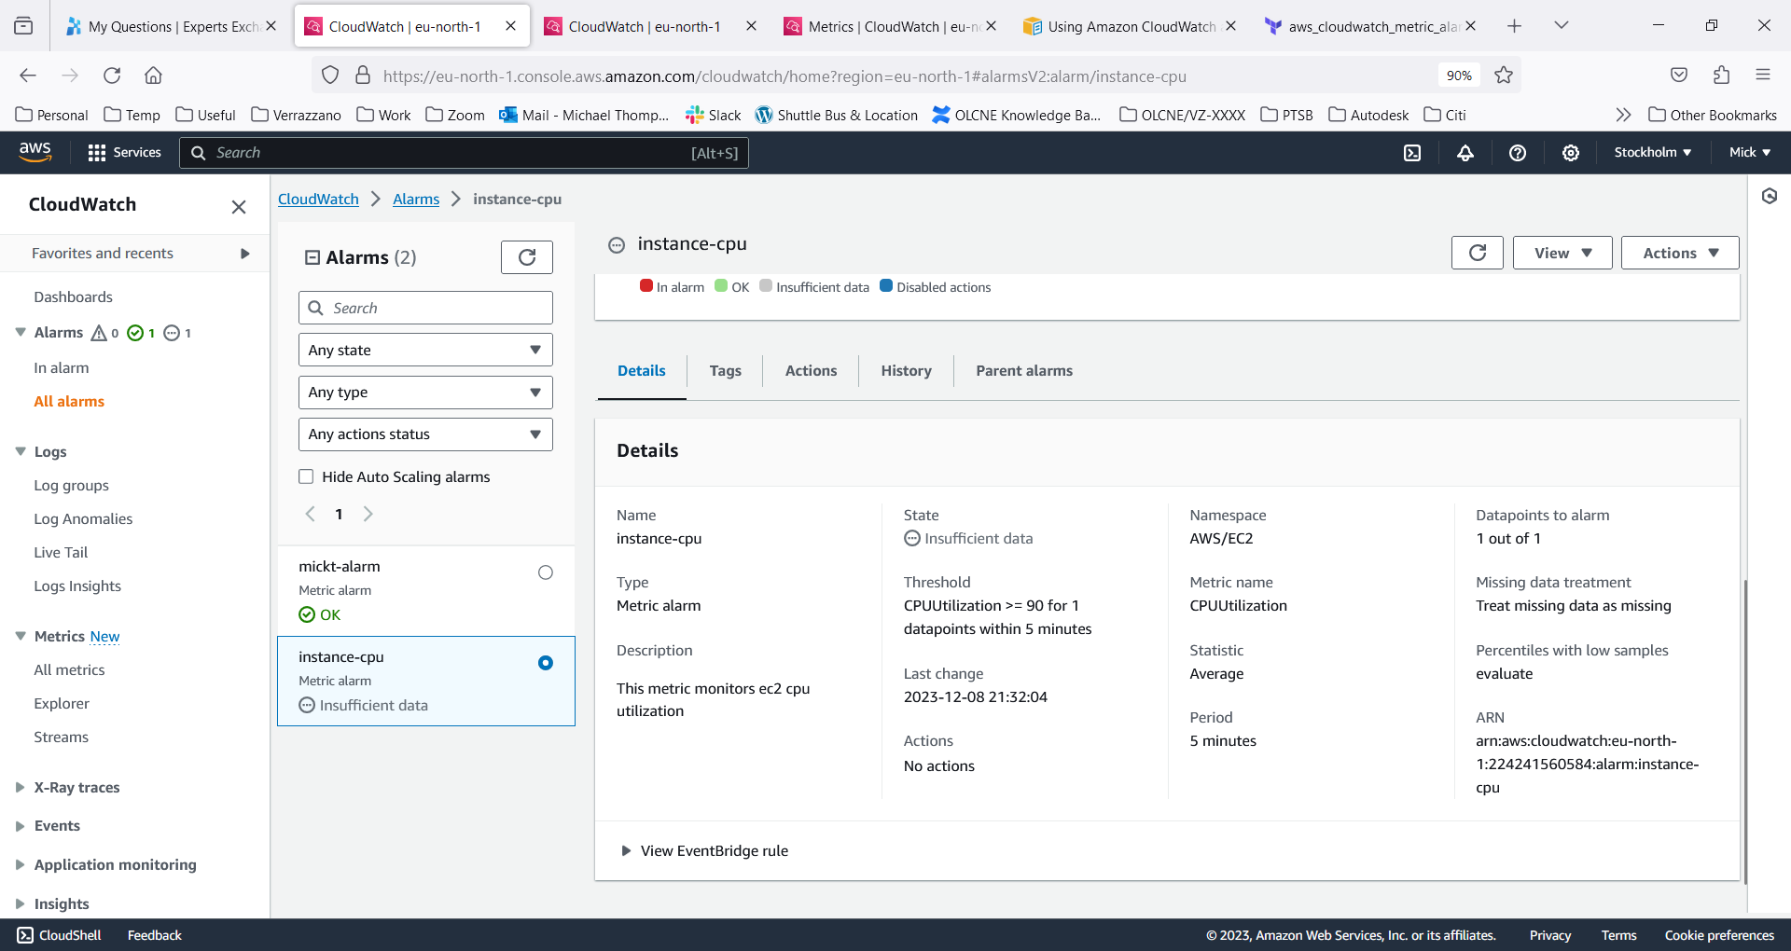Image resolution: width=1791 pixels, height=951 pixels.
Task: Open the notifications bell
Action: coord(1465,152)
